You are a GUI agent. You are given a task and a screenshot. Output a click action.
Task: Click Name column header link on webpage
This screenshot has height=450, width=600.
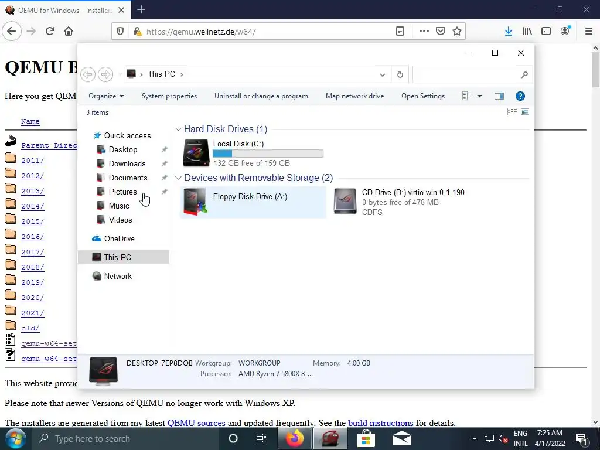point(30,121)
